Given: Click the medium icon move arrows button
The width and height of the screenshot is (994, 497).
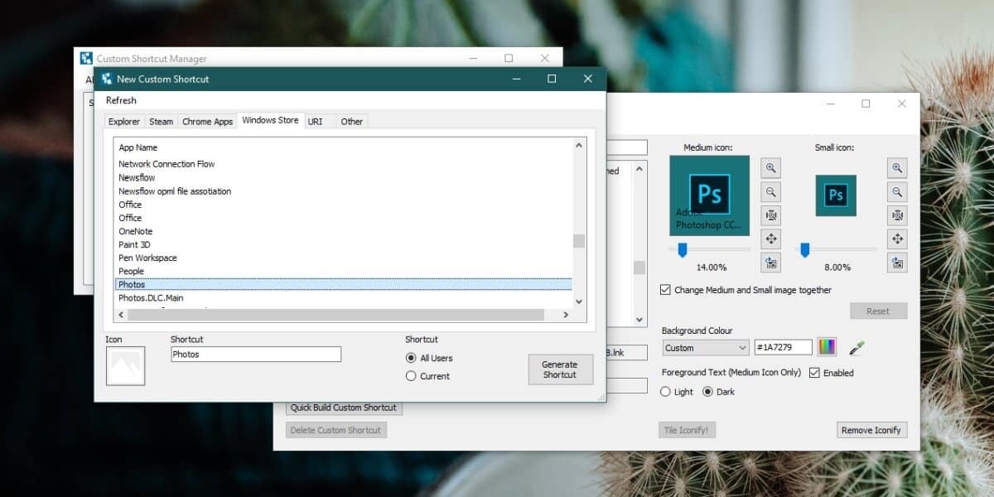Looking at the screenshot, I should pos(771,239).
